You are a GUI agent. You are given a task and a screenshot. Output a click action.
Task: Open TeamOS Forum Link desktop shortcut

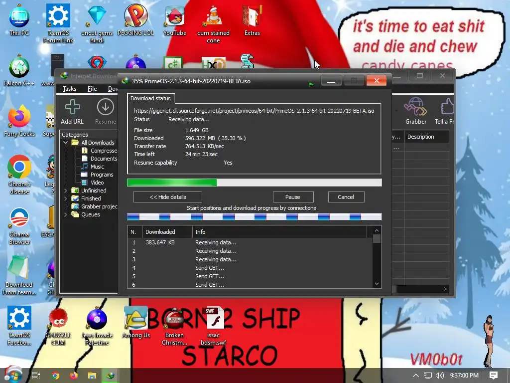click(x=58, y=15)
